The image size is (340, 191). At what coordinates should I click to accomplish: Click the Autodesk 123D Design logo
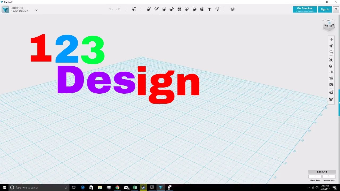tap(5, 10)
